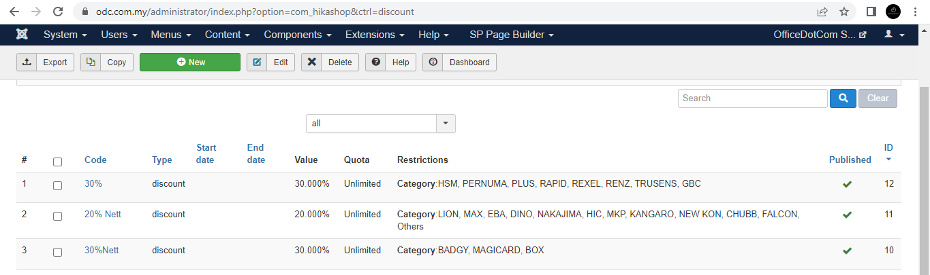Go back in the browser
The width and height of the screenshot is (930, 275).
[14, 12]
